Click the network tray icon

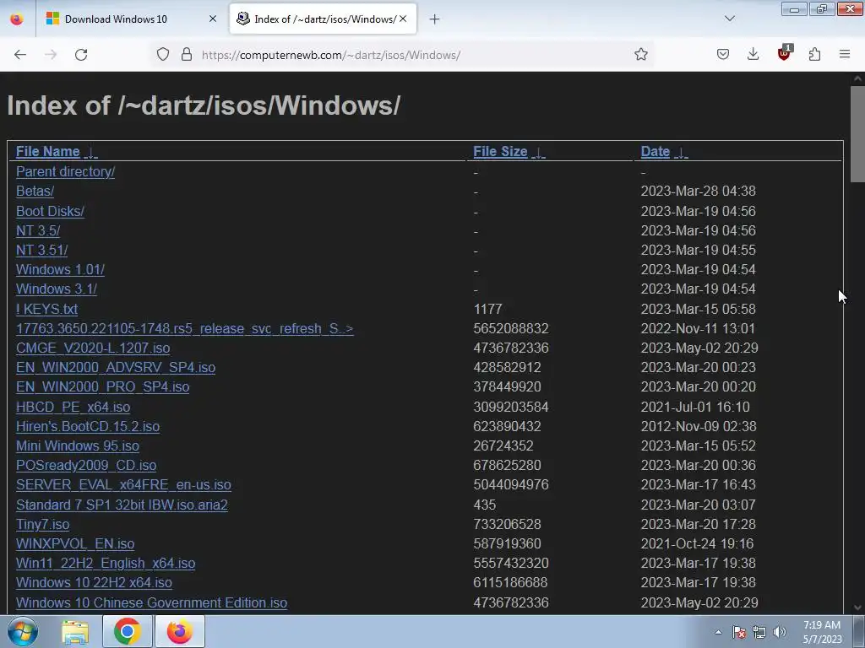point(759,633)
